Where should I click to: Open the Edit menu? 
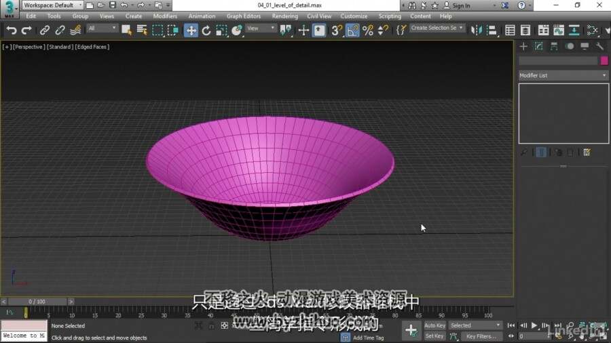click(x=31, y=16)
